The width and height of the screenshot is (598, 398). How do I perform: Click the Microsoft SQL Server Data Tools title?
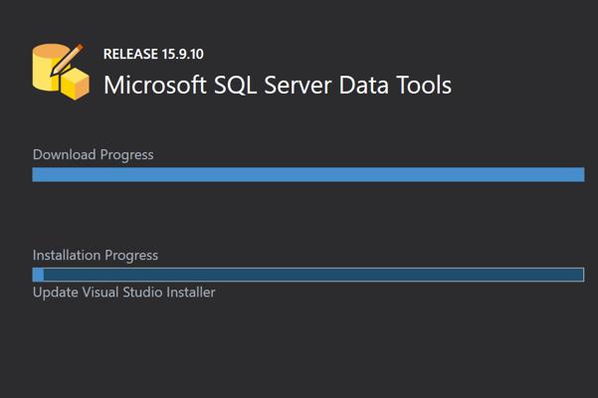(x=278, y=85)
